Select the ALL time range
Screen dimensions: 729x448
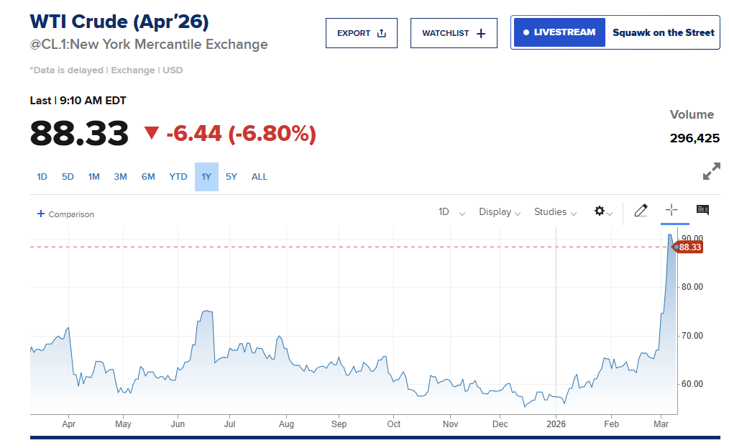[259, 177]
